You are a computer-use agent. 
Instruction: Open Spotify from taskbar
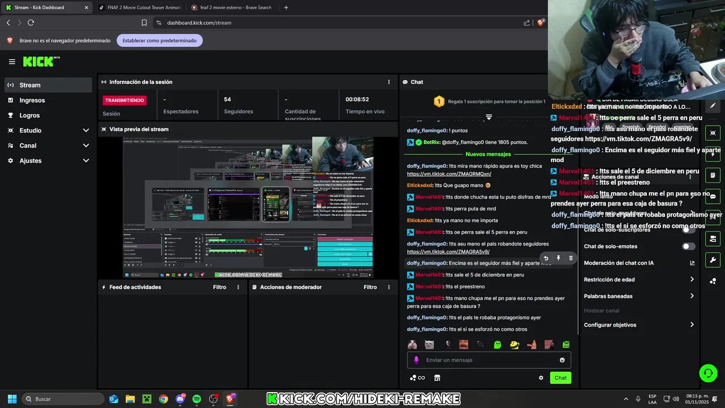pos(197,399)
